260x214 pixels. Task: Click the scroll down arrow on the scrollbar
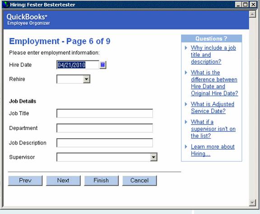pyautogui.click(x=252, y=203)
